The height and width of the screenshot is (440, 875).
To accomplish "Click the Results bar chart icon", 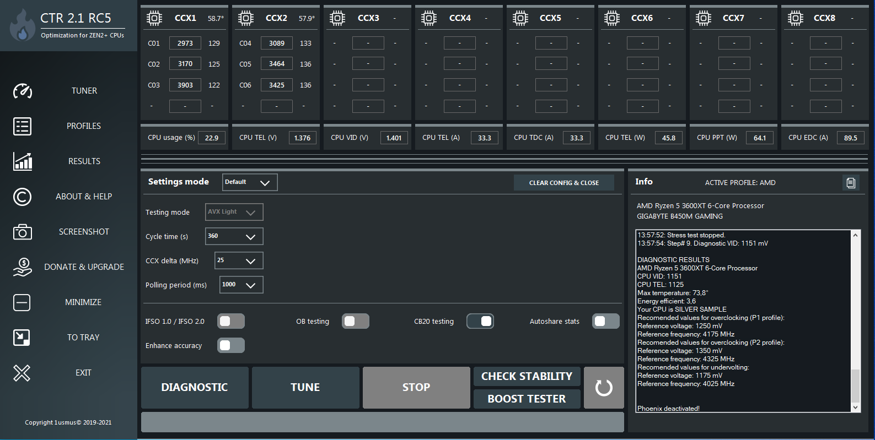I will (23, 161).
